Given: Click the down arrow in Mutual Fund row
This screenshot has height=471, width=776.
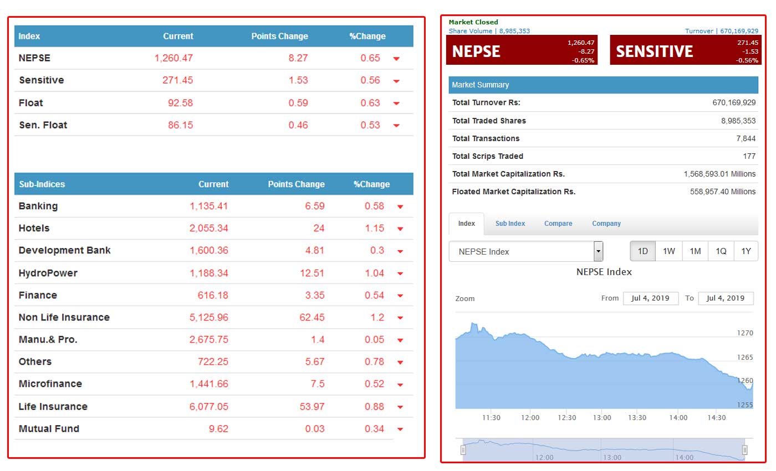Looking at the screenshot, I should click(x=400, y=429).
